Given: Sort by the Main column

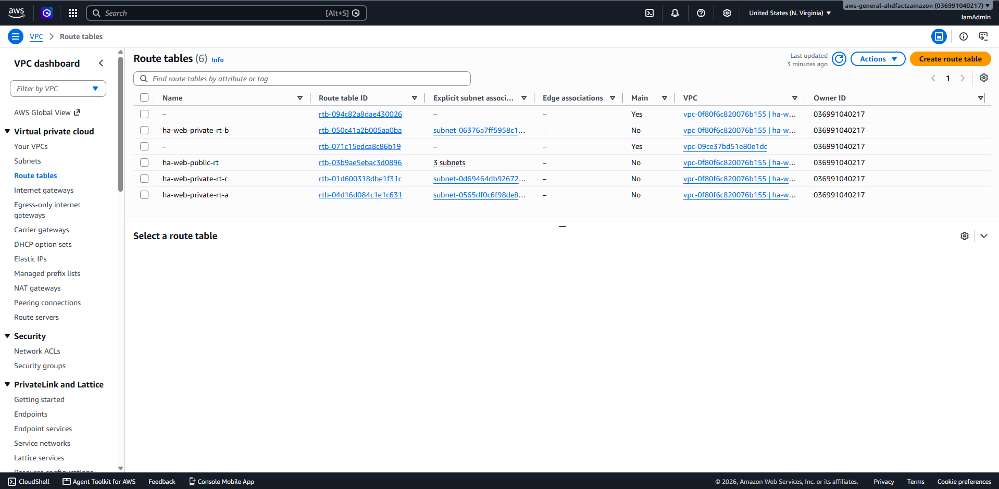Looking at the screenshot, I should (665, 98).
